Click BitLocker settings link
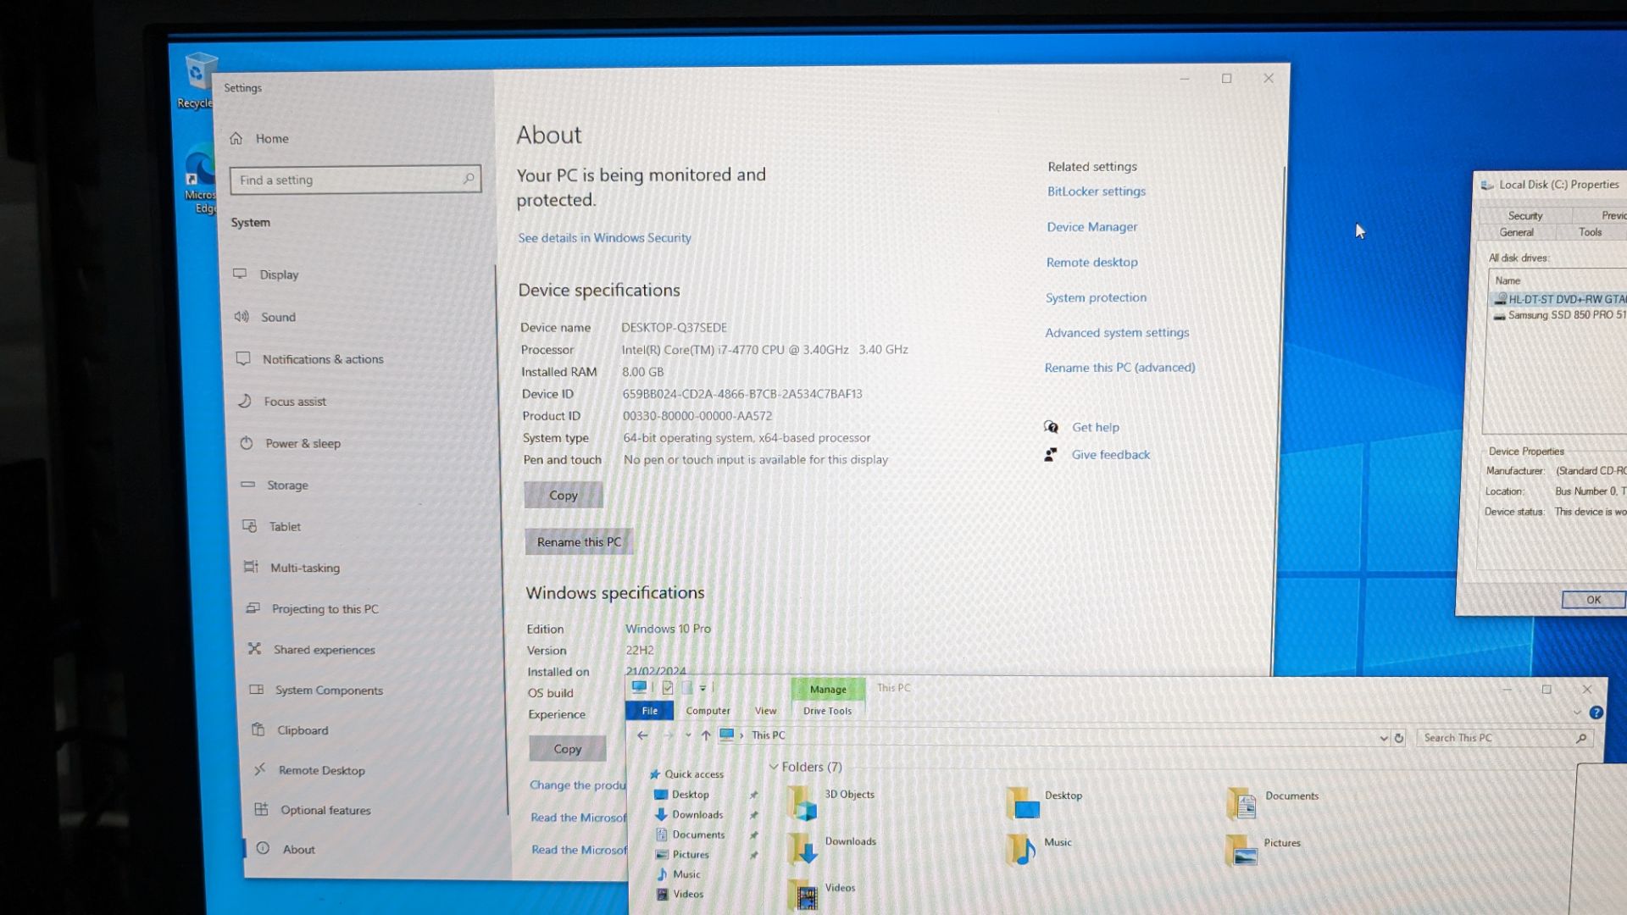This screenshot has width=1627, height=915. (1095, 191)
